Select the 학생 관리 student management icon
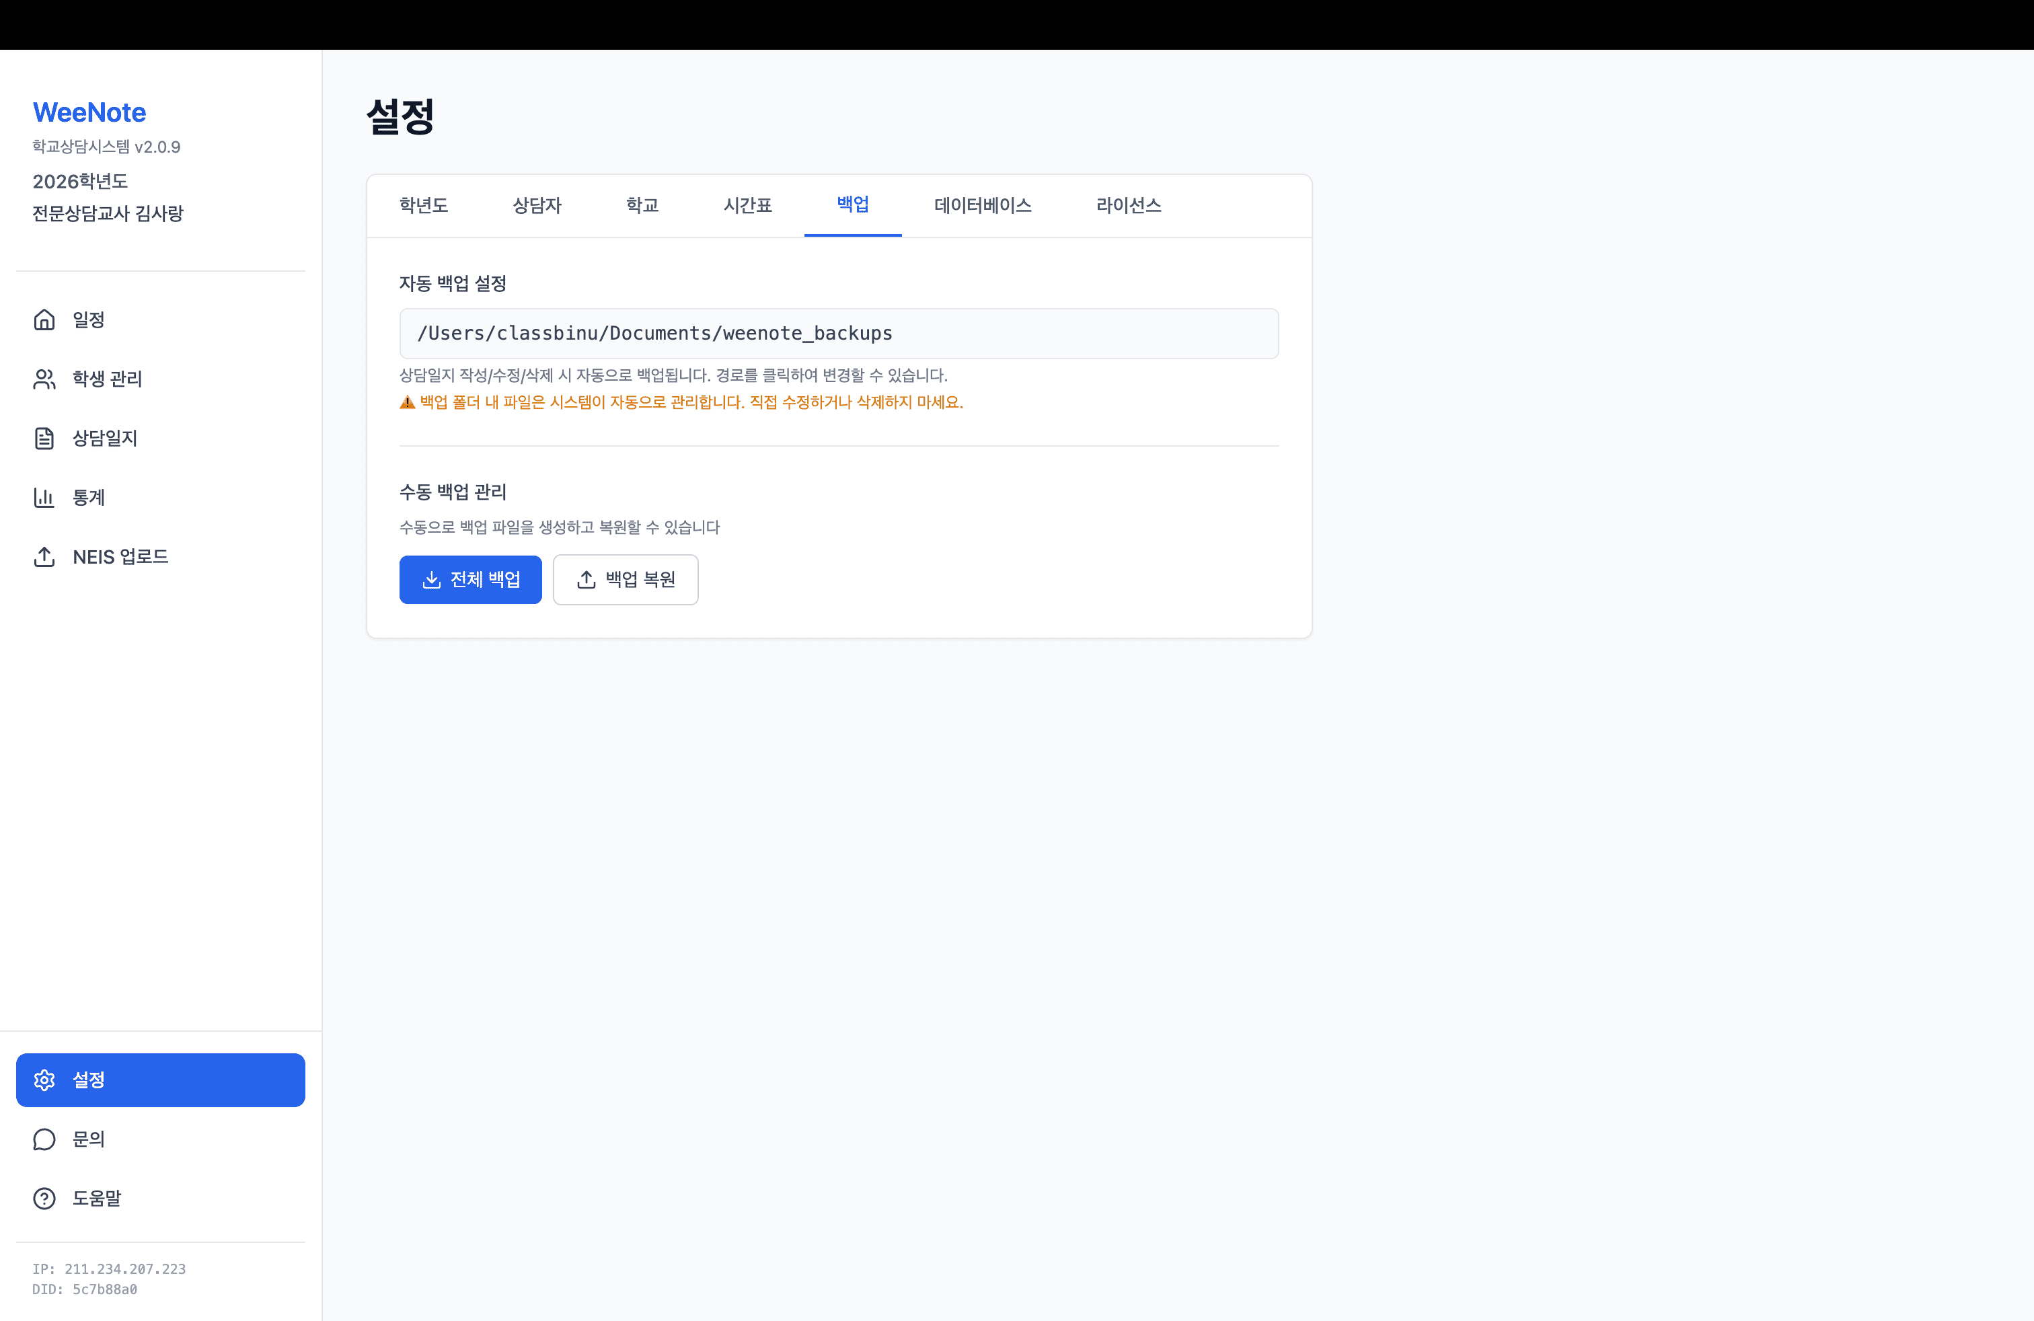 (x=44, y=379)
